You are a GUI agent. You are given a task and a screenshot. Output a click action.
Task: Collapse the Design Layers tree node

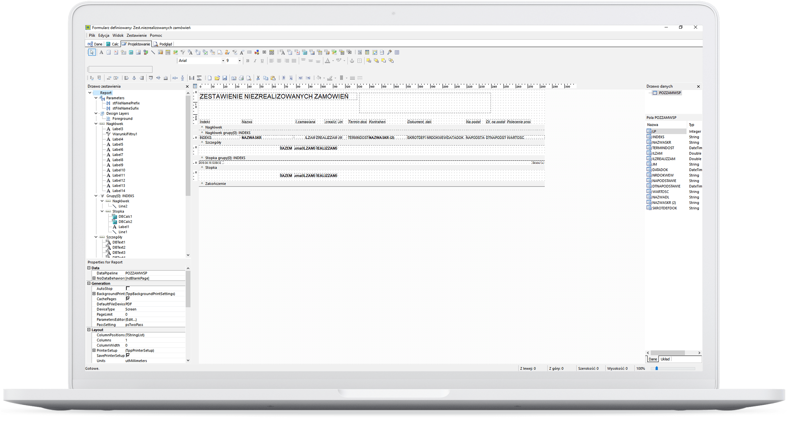point(96,113)
